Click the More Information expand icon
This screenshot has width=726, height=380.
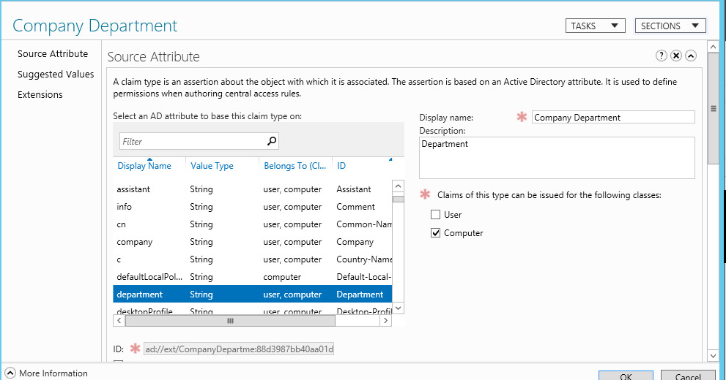pyautogui.click(x=10, y=373)
